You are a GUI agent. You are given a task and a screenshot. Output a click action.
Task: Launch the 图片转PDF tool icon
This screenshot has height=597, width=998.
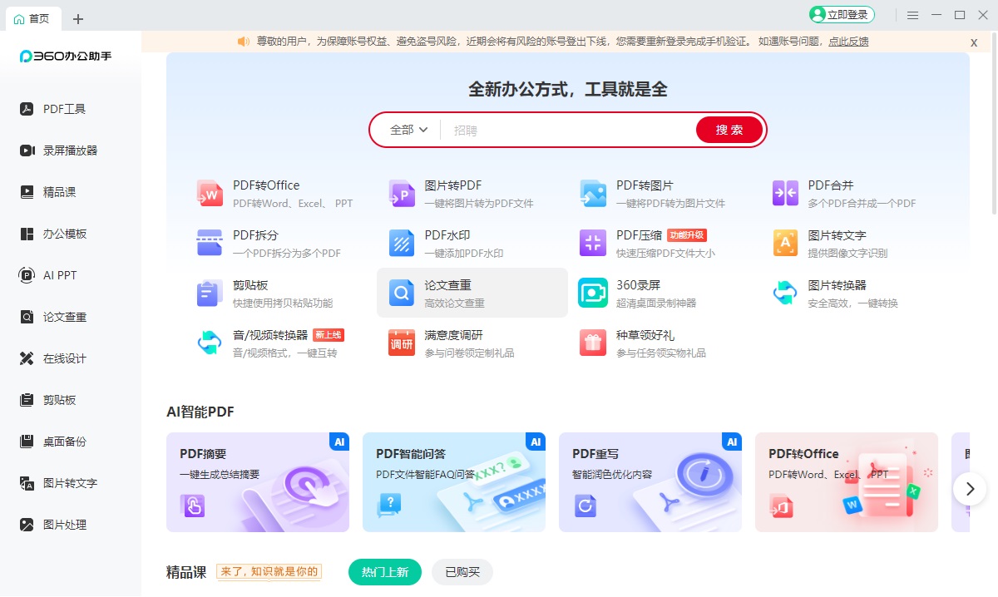click(x=402, y=193)
